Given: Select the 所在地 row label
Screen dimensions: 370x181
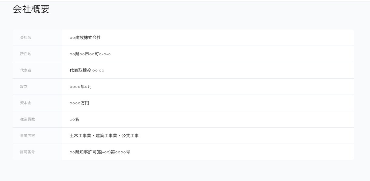Looking at the screenshot, I should [26, 54].
